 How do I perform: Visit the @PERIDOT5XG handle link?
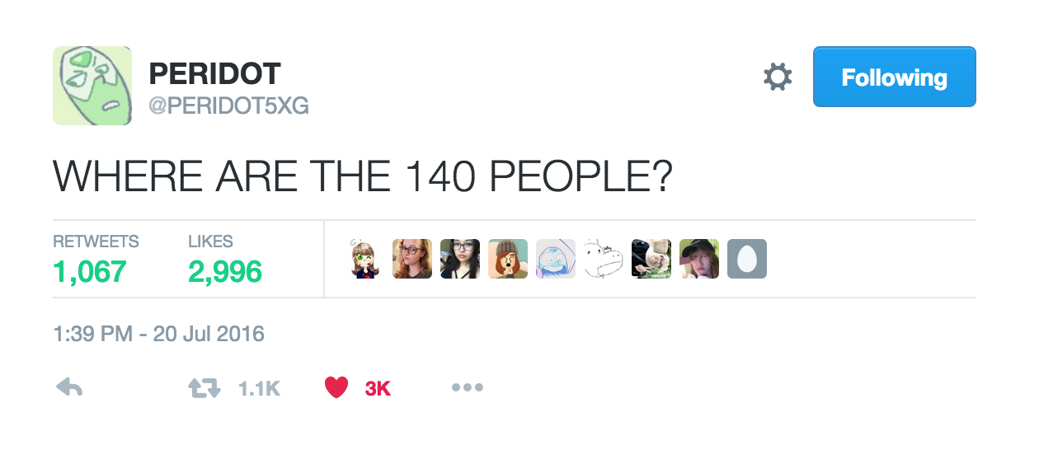click(228, 106)
